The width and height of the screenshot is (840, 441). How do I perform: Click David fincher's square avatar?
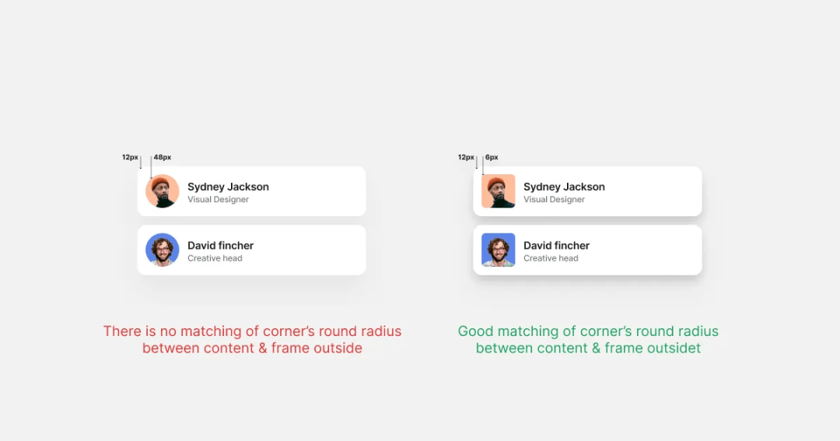pos(499,250)
